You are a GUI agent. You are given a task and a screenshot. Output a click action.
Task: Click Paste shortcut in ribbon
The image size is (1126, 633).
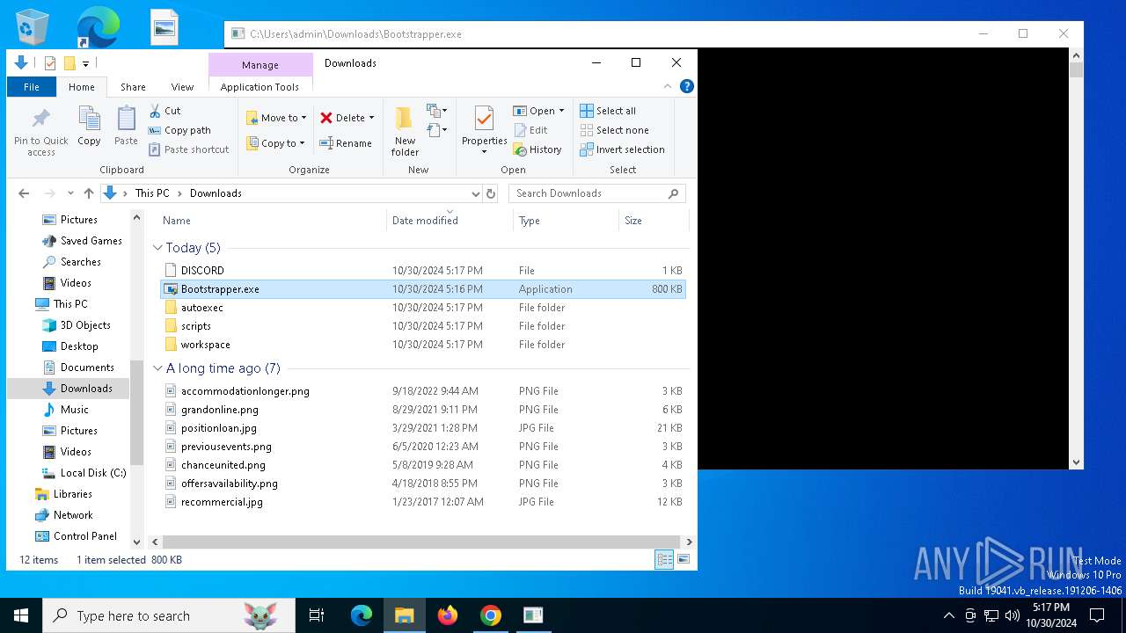tap(189, 149)
